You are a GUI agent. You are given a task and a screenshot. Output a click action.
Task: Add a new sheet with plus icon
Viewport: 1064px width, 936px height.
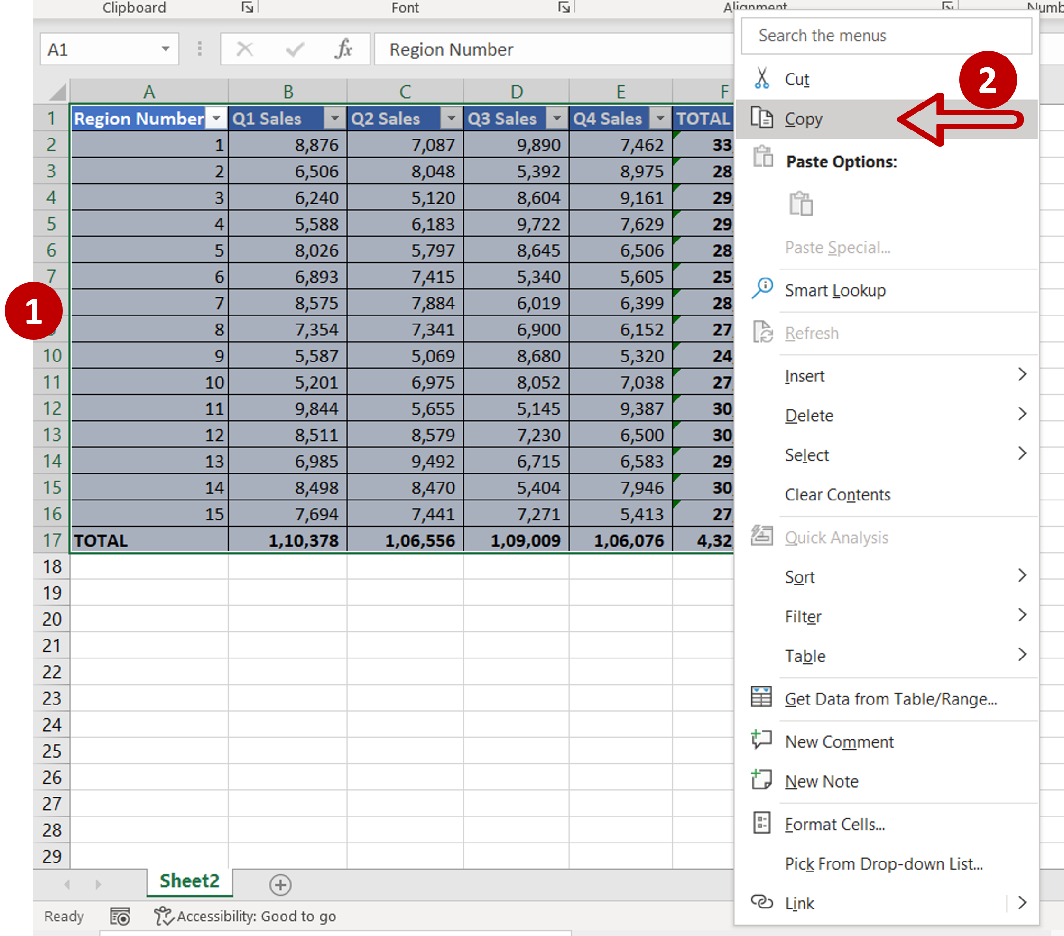pyautogui.click(x=280, y=885)
